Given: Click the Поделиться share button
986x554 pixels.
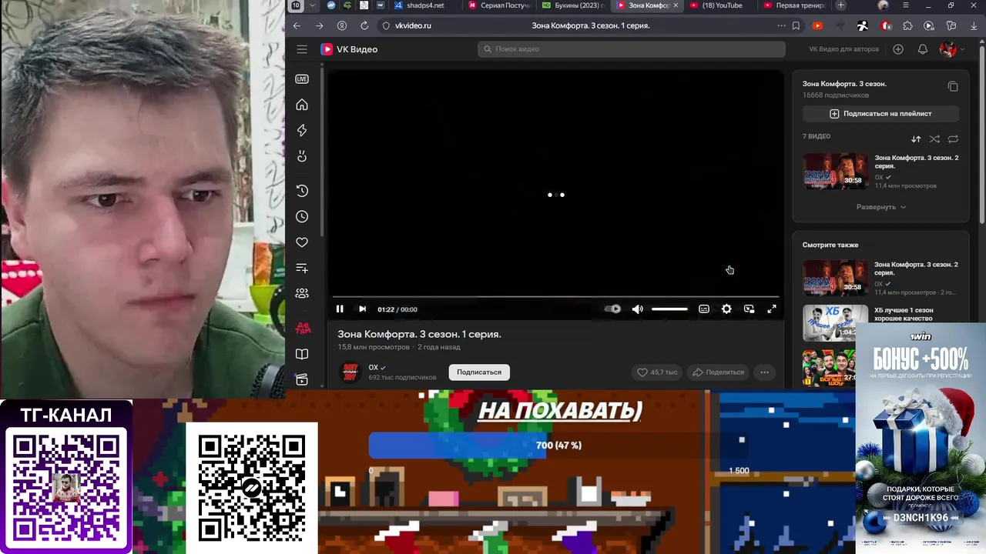Looking at the screenshot, I should pos(718,372).
